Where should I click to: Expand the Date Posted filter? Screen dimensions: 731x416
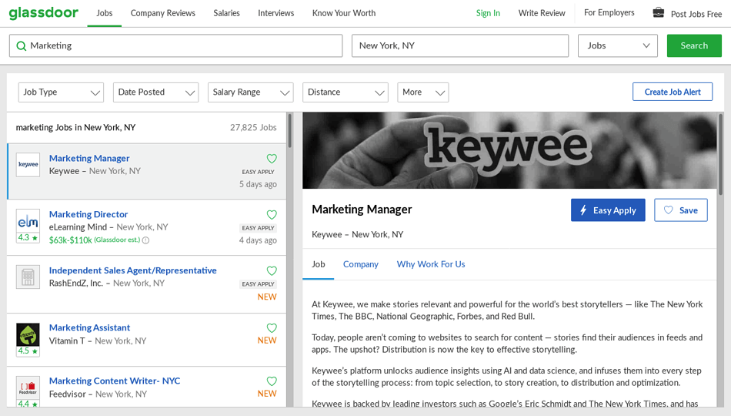[155, 92]
